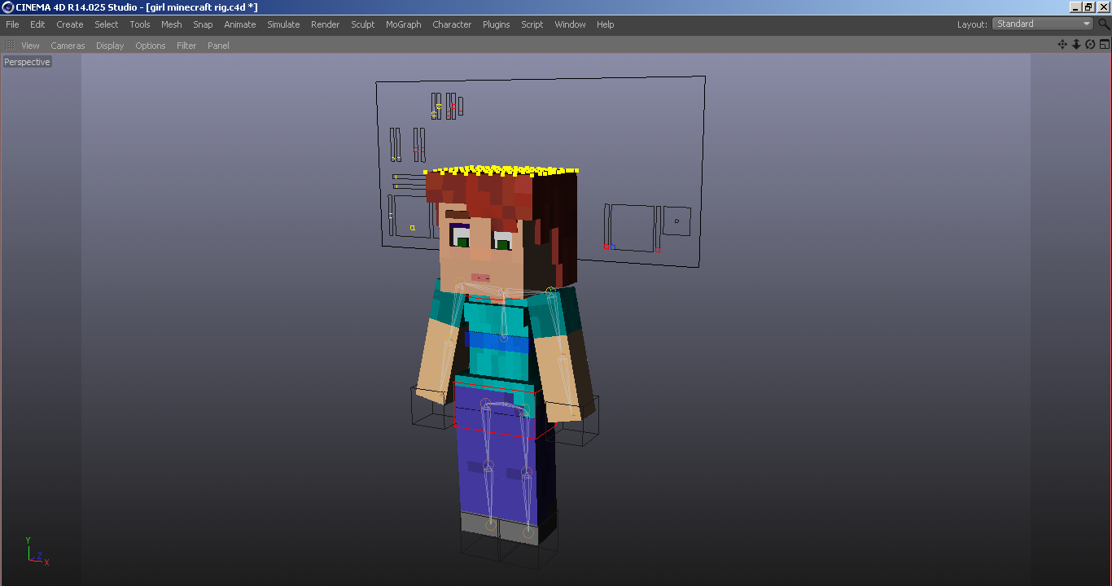Open the Character menu
This screenshot has width=1112, height=586.
pos(451,24)
